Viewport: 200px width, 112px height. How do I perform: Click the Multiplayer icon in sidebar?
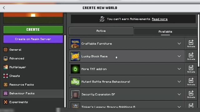coord(6,67)
